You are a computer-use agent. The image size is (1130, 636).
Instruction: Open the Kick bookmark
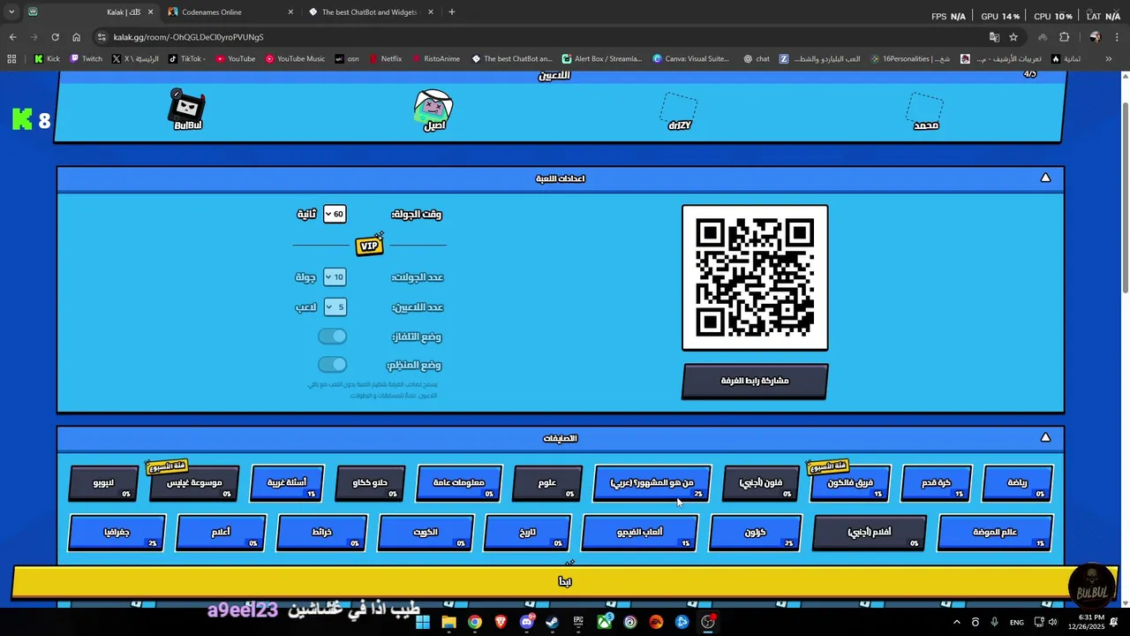click(x=47, y=59)
